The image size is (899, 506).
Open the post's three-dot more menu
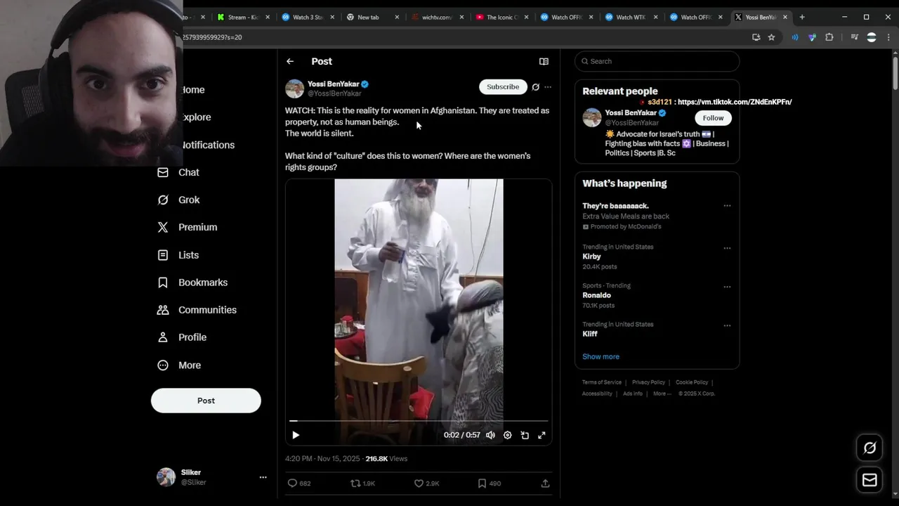pyautogui.click(x=548, y=87)
